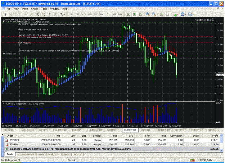Select the Cursor arrow tool
Image resolution: width=225 pixels, height=163 pixels.
pyautogui.click(x=5, y=14)
